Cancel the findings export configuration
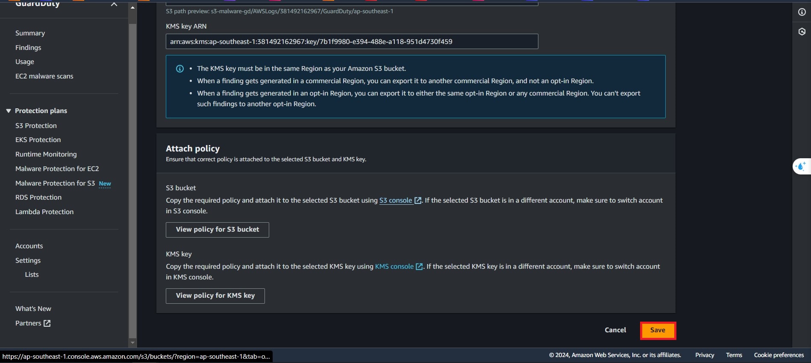This screenshot has height=363, width=811. [x=615, y=330]
